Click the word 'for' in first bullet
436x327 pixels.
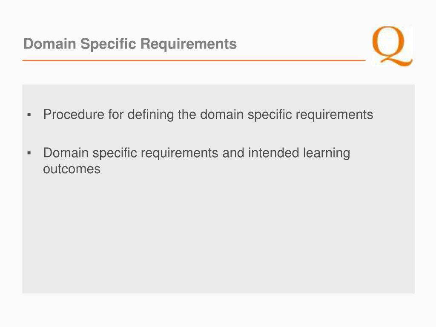(116, 114)
